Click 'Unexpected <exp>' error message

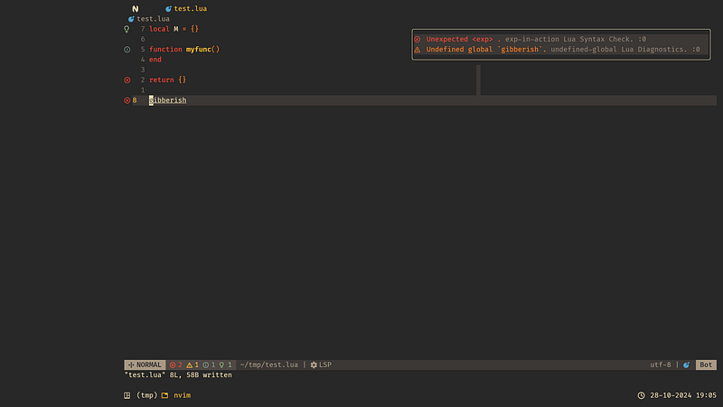click(x=464, y=39)
